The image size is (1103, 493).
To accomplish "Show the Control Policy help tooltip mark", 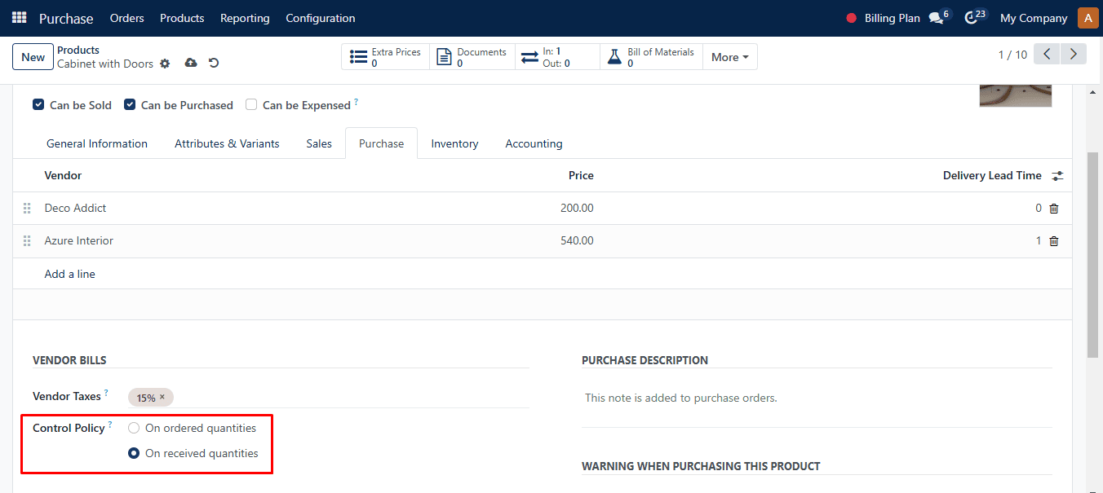I will (x=110, y=425).
